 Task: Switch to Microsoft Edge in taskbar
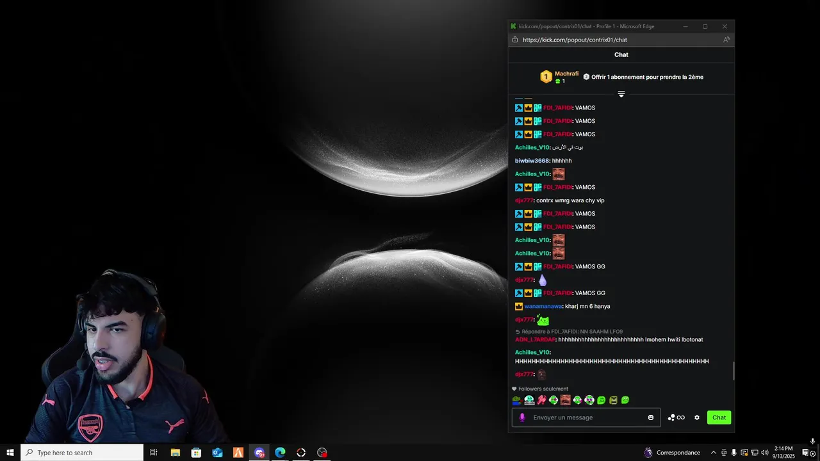(x=280, y=453)
